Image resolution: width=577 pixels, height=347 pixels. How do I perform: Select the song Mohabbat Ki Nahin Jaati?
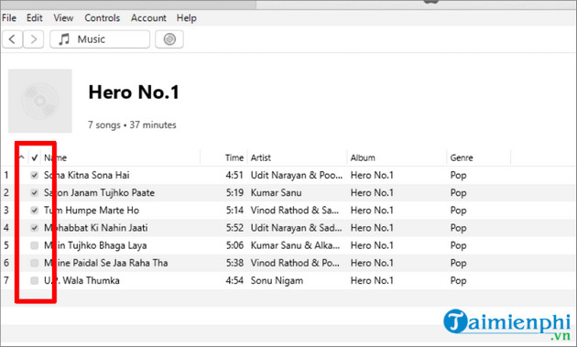(x=95, y=228)
